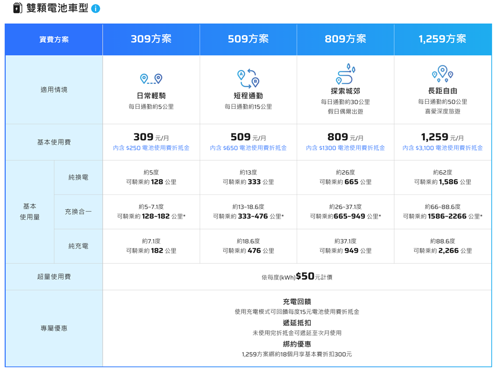The width and height of the screenshot is (497, 370).
Task: Click the 充換合一 sub-row label
Action: coord(79,212)
